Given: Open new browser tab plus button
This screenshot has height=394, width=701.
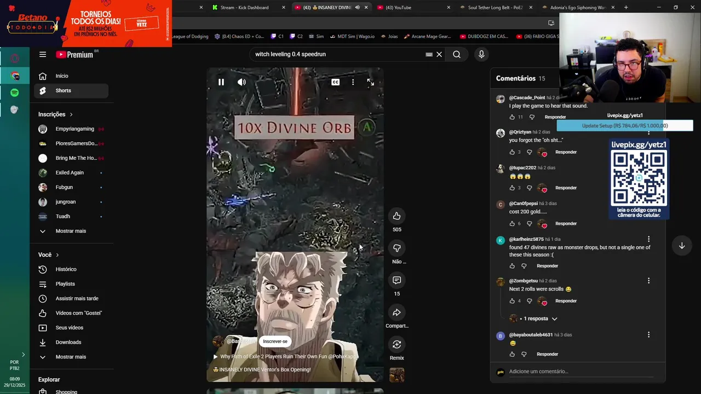Looking at the screenshot, I should point(626,8).
